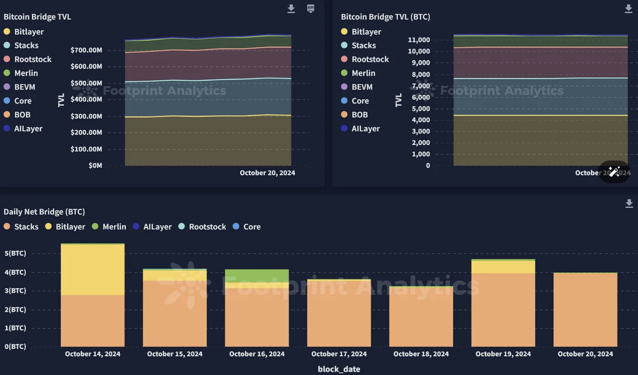This screenshot has height=375, width=638.
Task: Toggle AILayer in Daily Net Bridge legend
Action: 152,226
